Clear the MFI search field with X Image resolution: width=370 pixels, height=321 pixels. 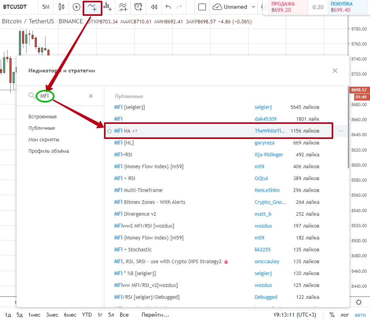[x=91, y=96]
